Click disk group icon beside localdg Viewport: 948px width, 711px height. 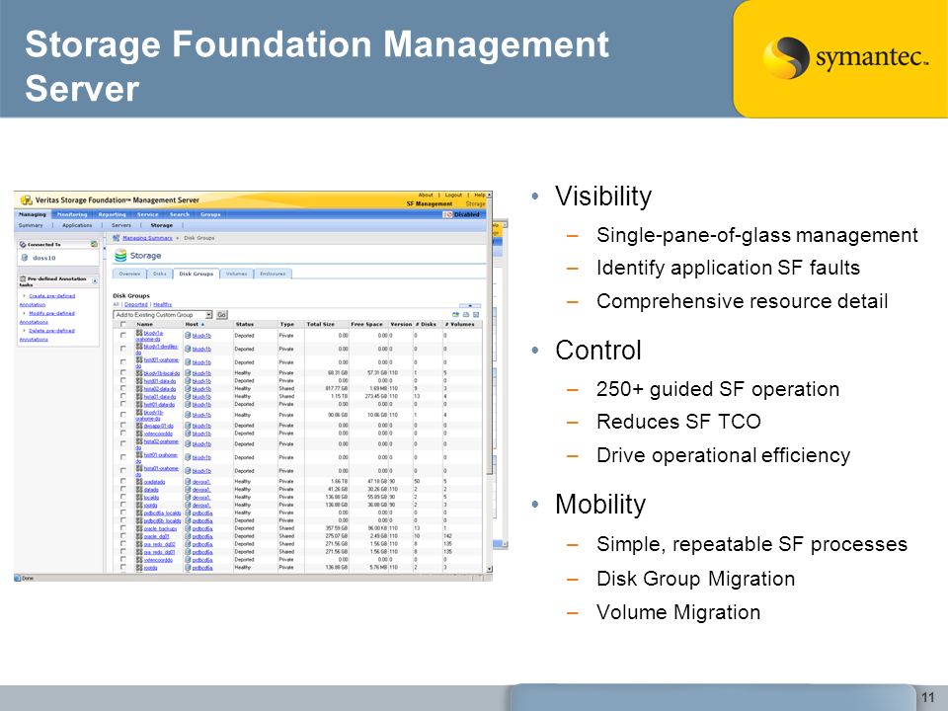coord(139,498)
